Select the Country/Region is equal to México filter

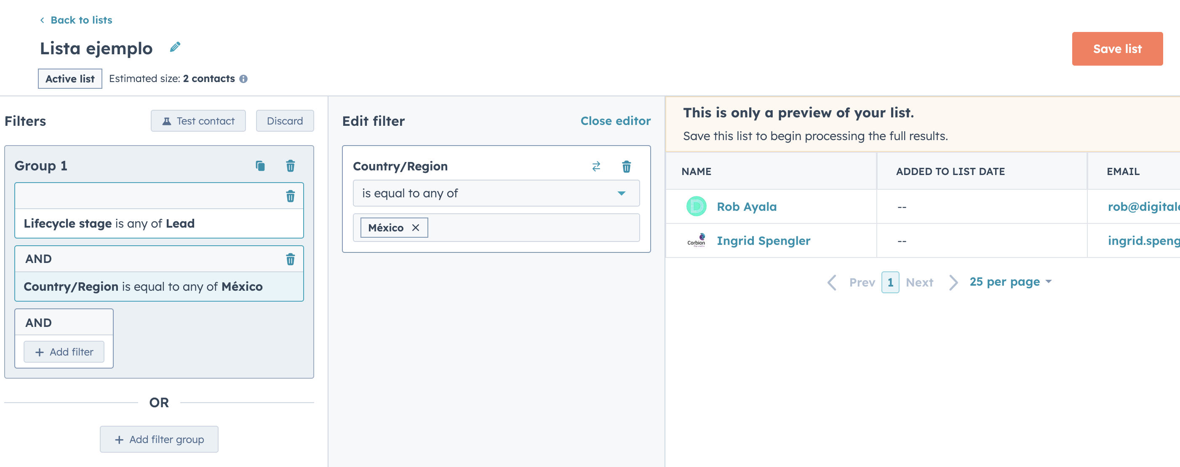[159, 287]
